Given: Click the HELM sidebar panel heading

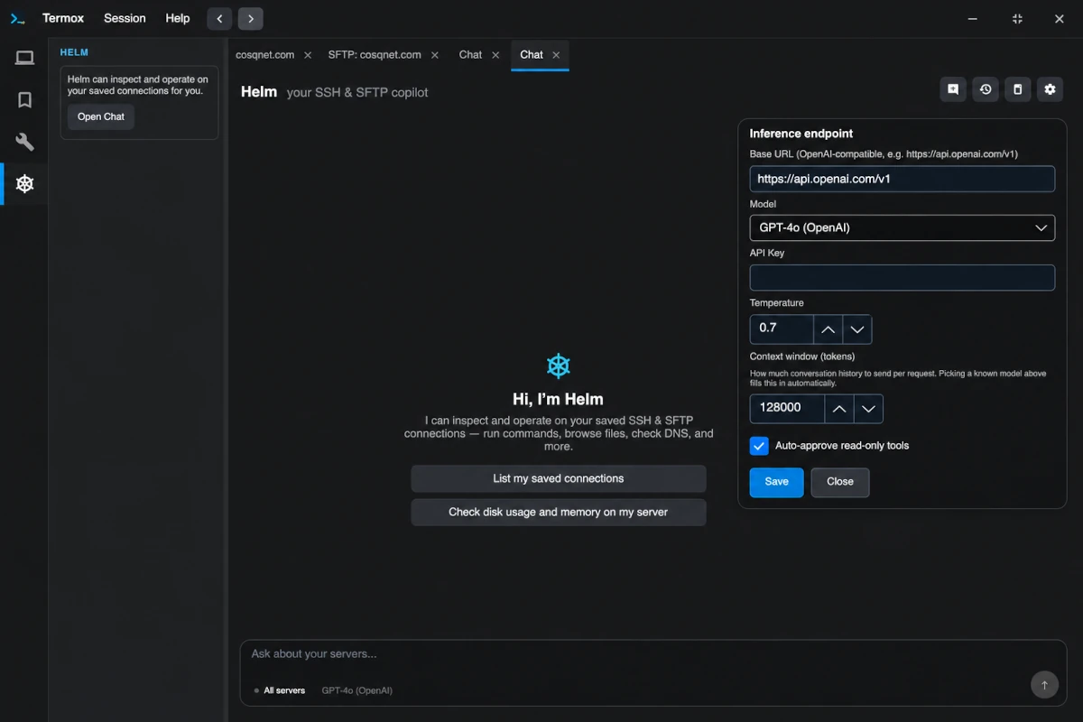Looking at the screenshot, I should coord(74,52).
